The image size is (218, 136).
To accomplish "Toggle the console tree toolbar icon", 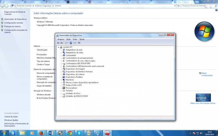I will pyautogui.click(x=66, y=43).
